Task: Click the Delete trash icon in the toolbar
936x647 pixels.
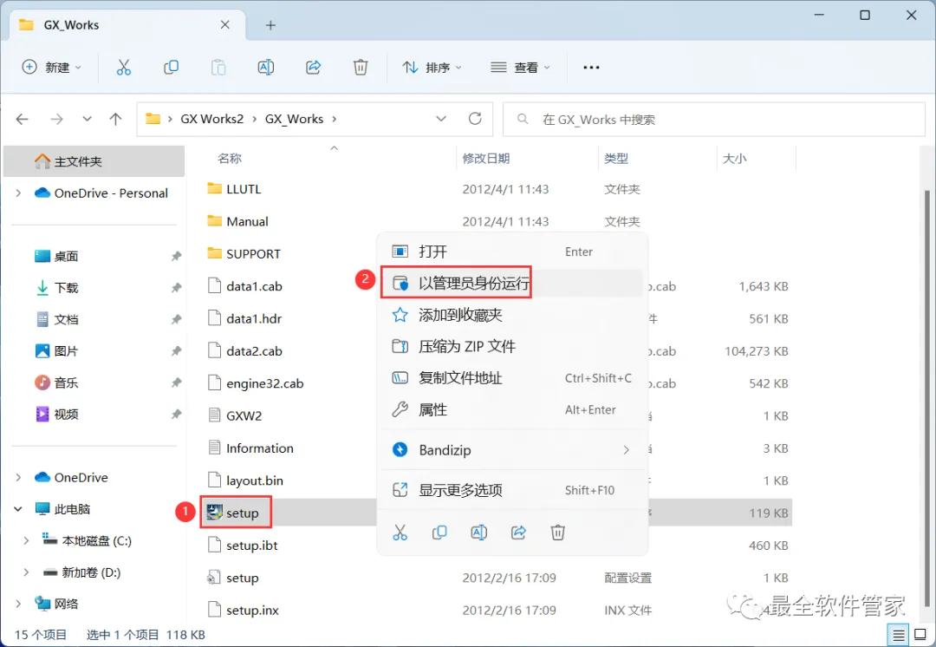Action: tap(361, 68)
